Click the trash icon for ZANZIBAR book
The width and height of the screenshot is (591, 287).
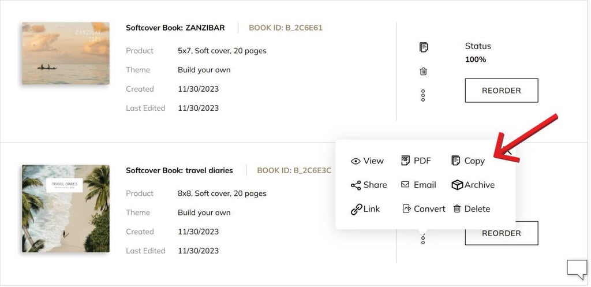coord(423,72)
